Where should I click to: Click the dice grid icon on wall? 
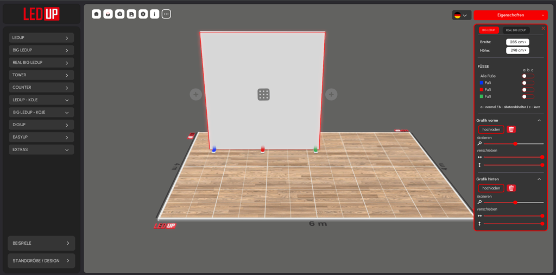[263, 95]
